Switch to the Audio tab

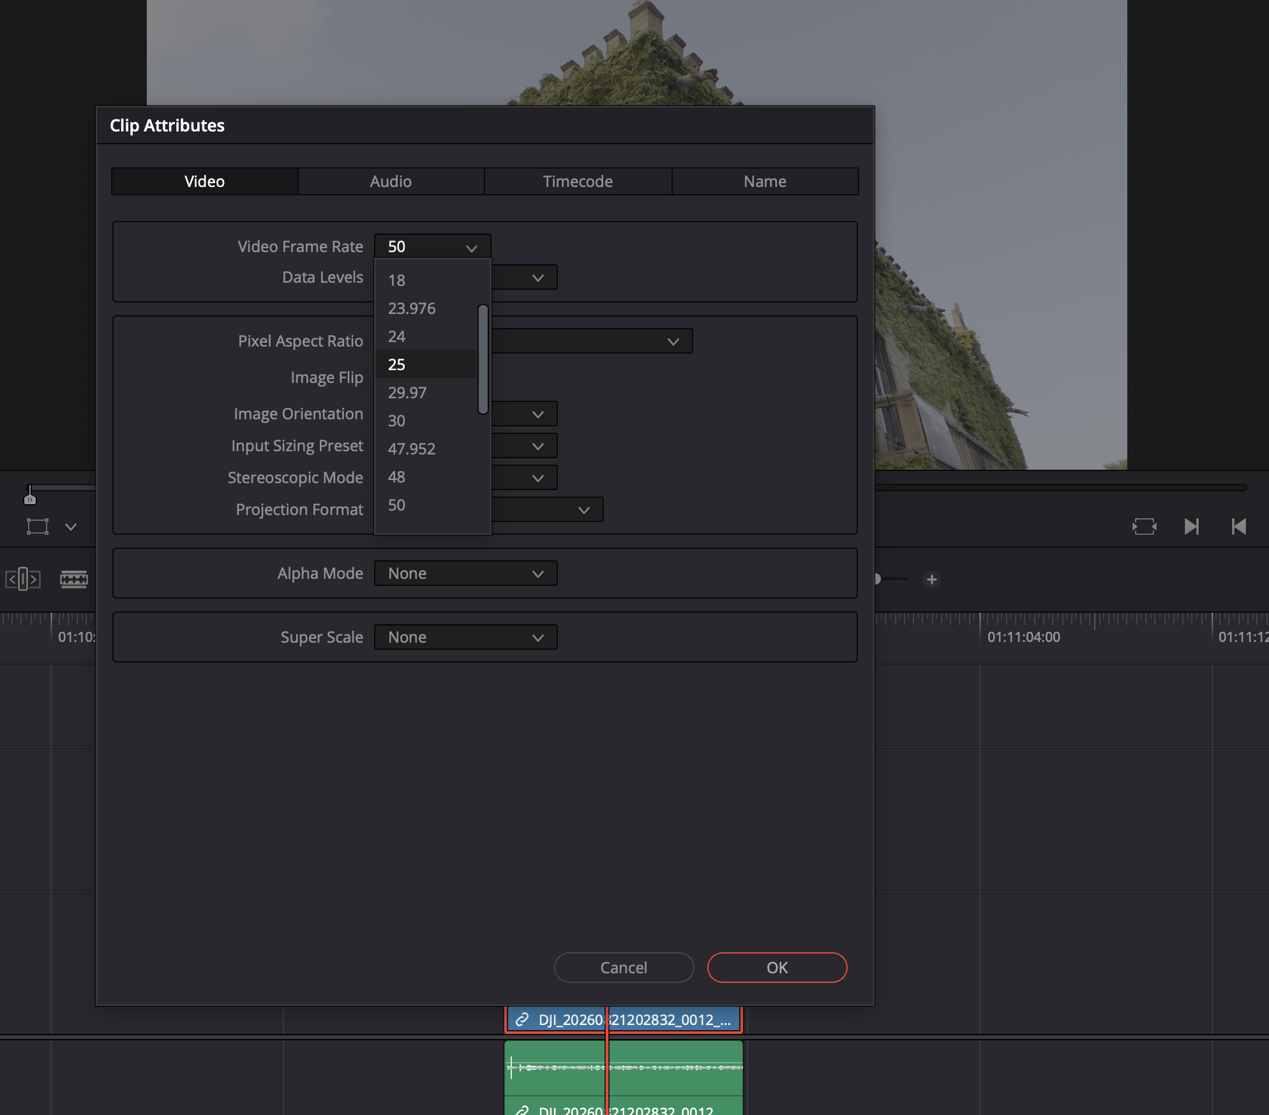click(391, 181)
